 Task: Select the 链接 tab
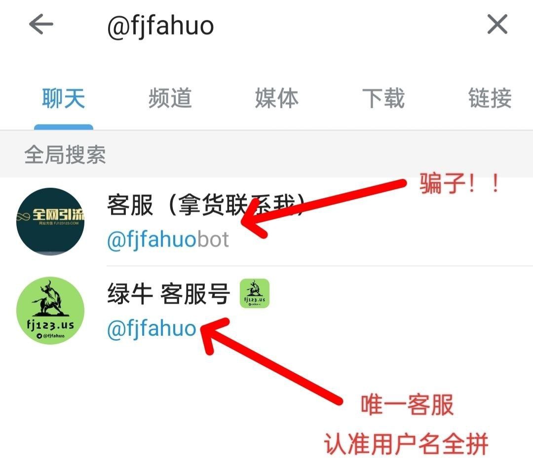(490, 98)
